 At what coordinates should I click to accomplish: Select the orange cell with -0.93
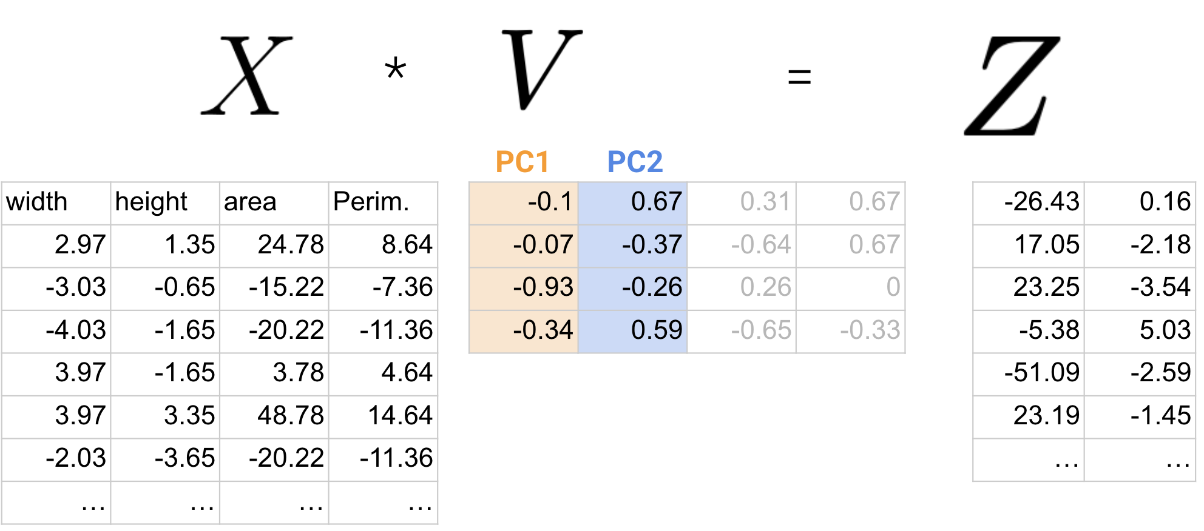(524, 289)
